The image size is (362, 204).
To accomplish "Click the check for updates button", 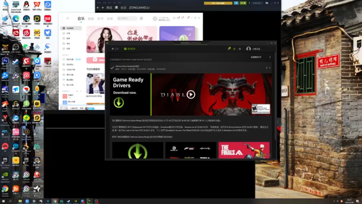I will tap(256, 57).
